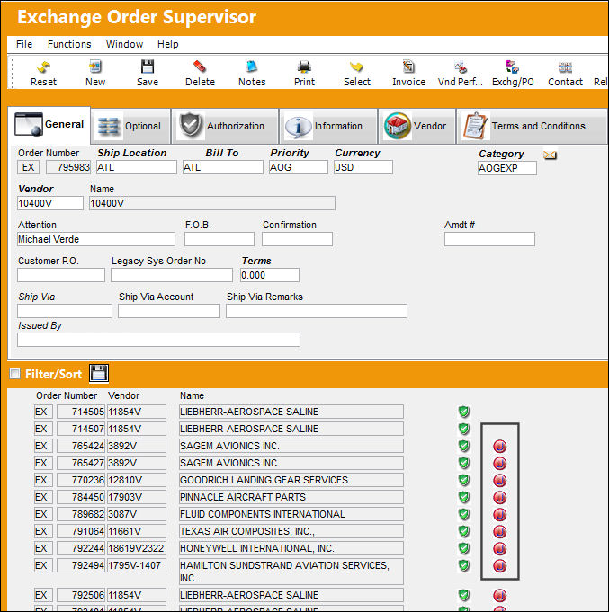609x612 pixels.
Task: Click green shield for order 792244
Action: click(x=463, y=548)
